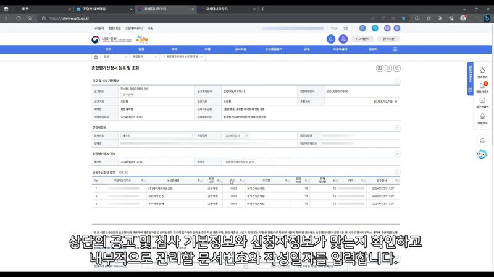
Task: Open notification service icon with red badge
Action: click(482, 86)
